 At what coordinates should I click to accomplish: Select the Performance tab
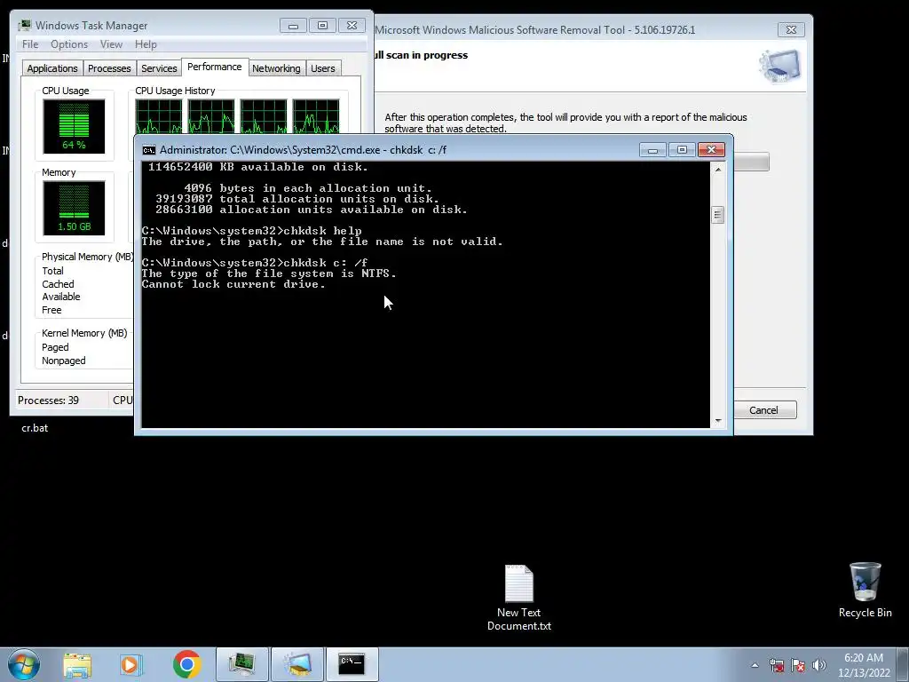[x=215, y=67]
